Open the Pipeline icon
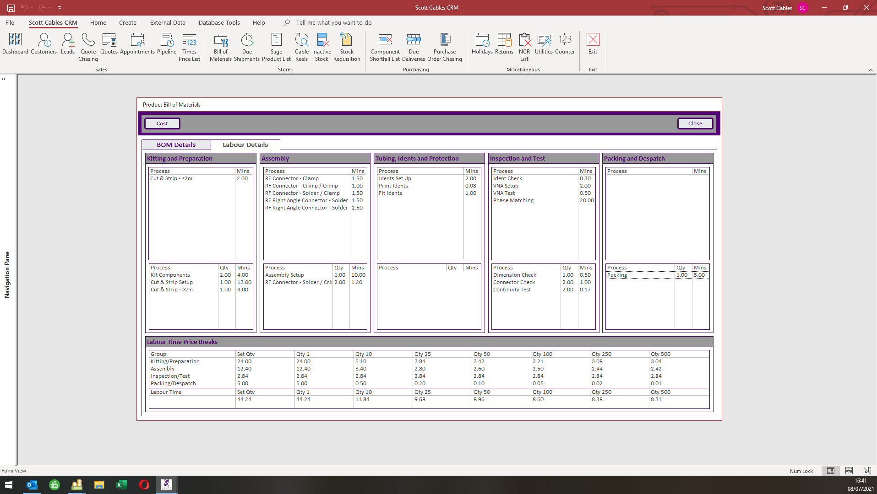 click(167, 44)
